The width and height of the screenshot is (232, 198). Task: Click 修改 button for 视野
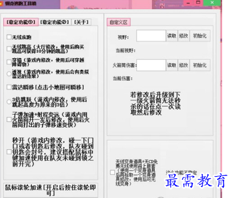pyautogui.click(x=184, y=36)
